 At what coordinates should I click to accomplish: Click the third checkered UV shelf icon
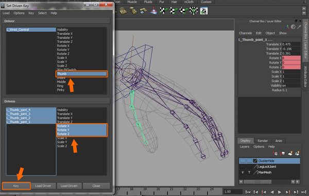(x=184, y=11)
